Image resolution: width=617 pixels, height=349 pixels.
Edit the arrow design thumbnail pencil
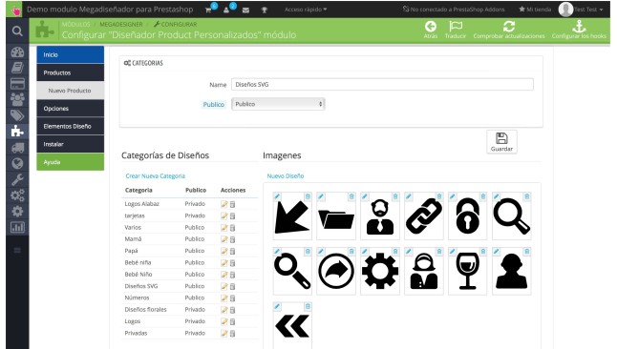click(x=277, y=196)
